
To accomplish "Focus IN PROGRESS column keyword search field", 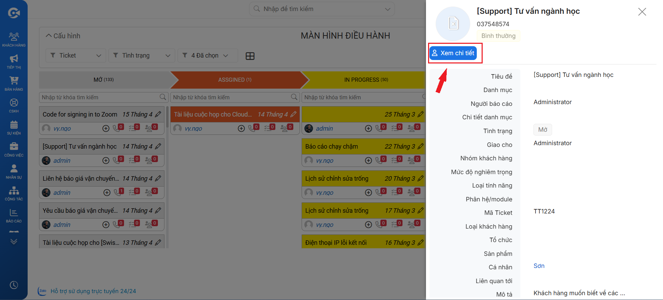I will coord(364,97).
